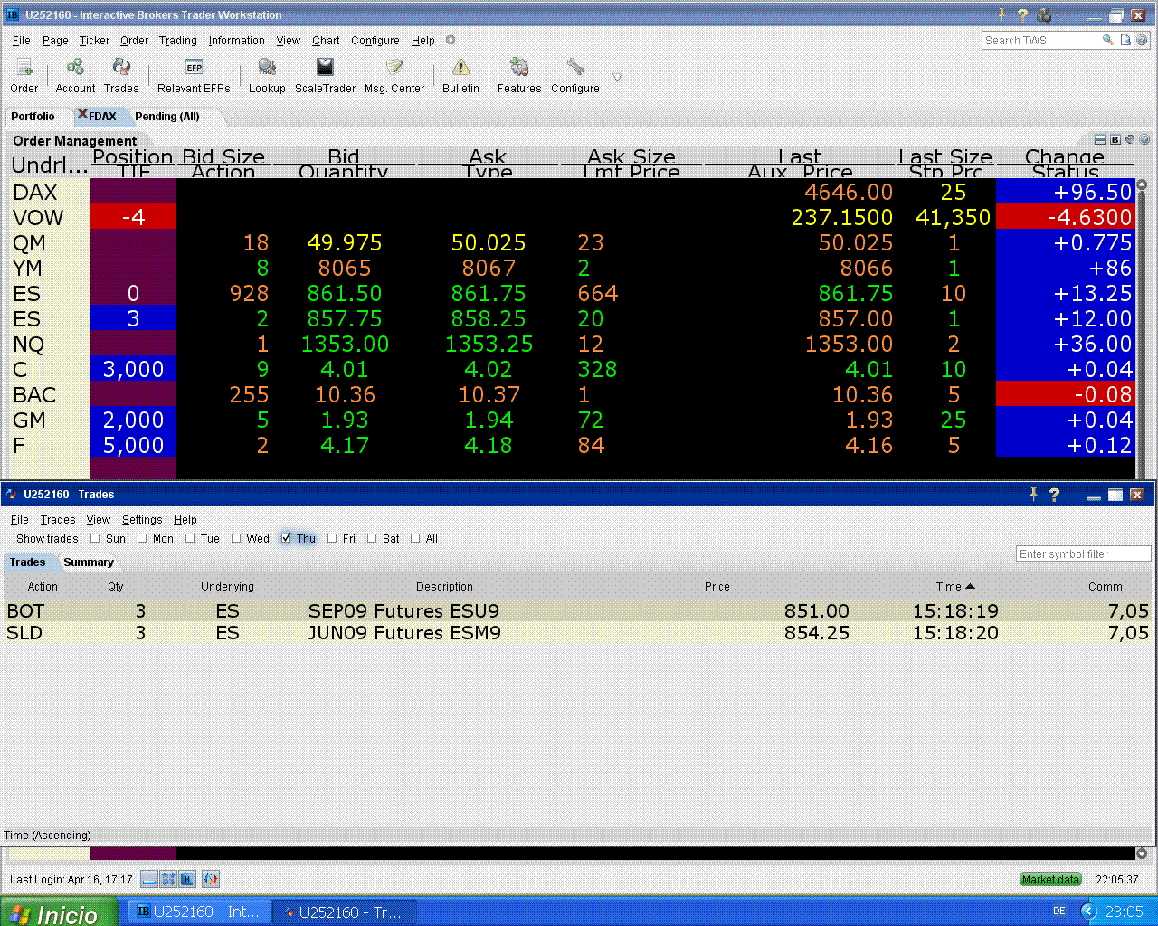Launch the ScaleTrader tool
1158x926 pixels.
tap(325, 75)
